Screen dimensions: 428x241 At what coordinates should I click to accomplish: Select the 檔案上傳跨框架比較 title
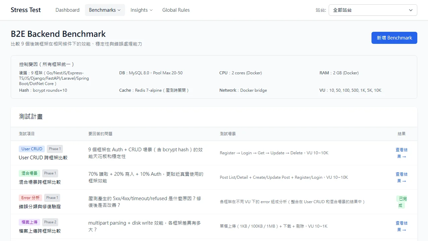pos(40,231)
